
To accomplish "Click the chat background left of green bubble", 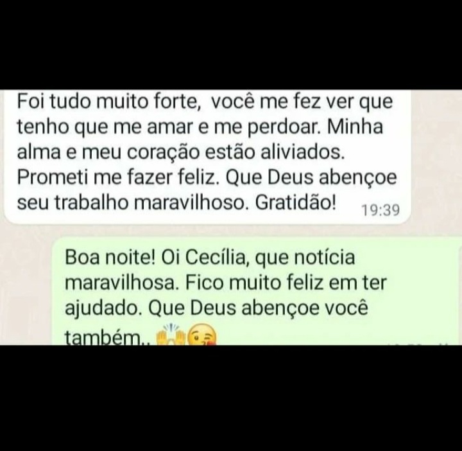I will tap(26, 289).
